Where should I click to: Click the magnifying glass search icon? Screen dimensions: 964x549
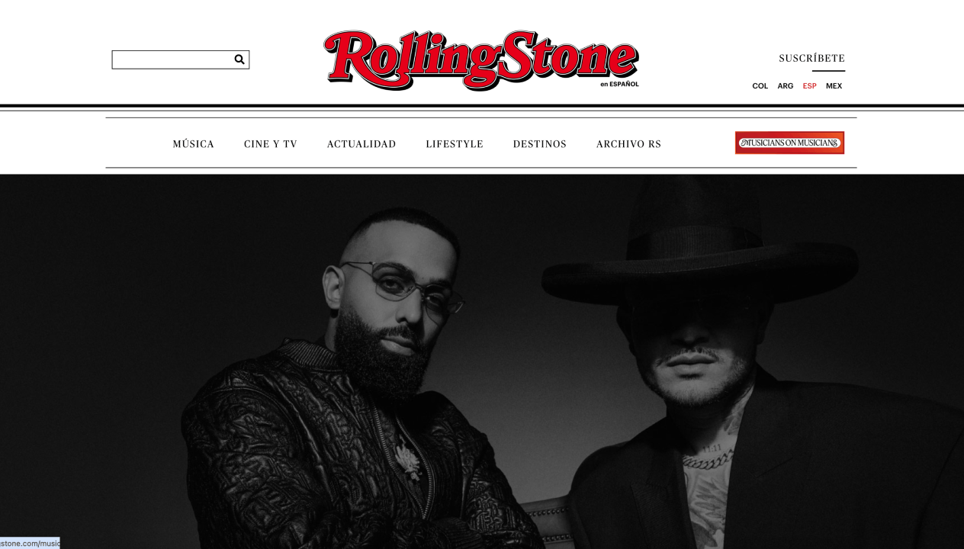click(x=239, y=59)
